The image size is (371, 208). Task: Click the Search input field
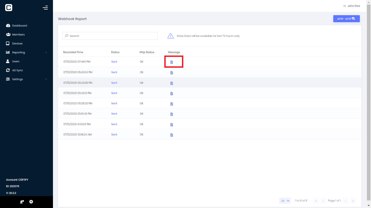110,36
